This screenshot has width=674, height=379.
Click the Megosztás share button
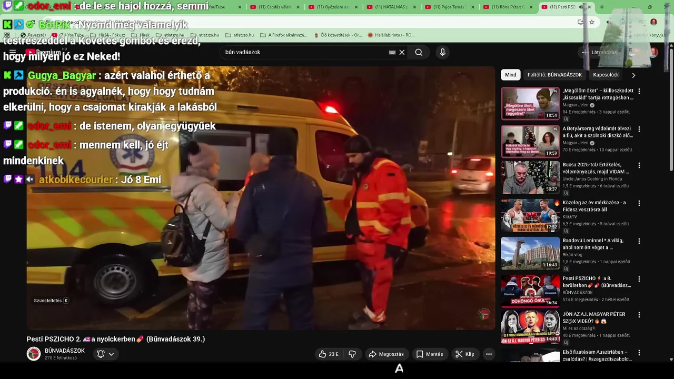coord(386,354)
